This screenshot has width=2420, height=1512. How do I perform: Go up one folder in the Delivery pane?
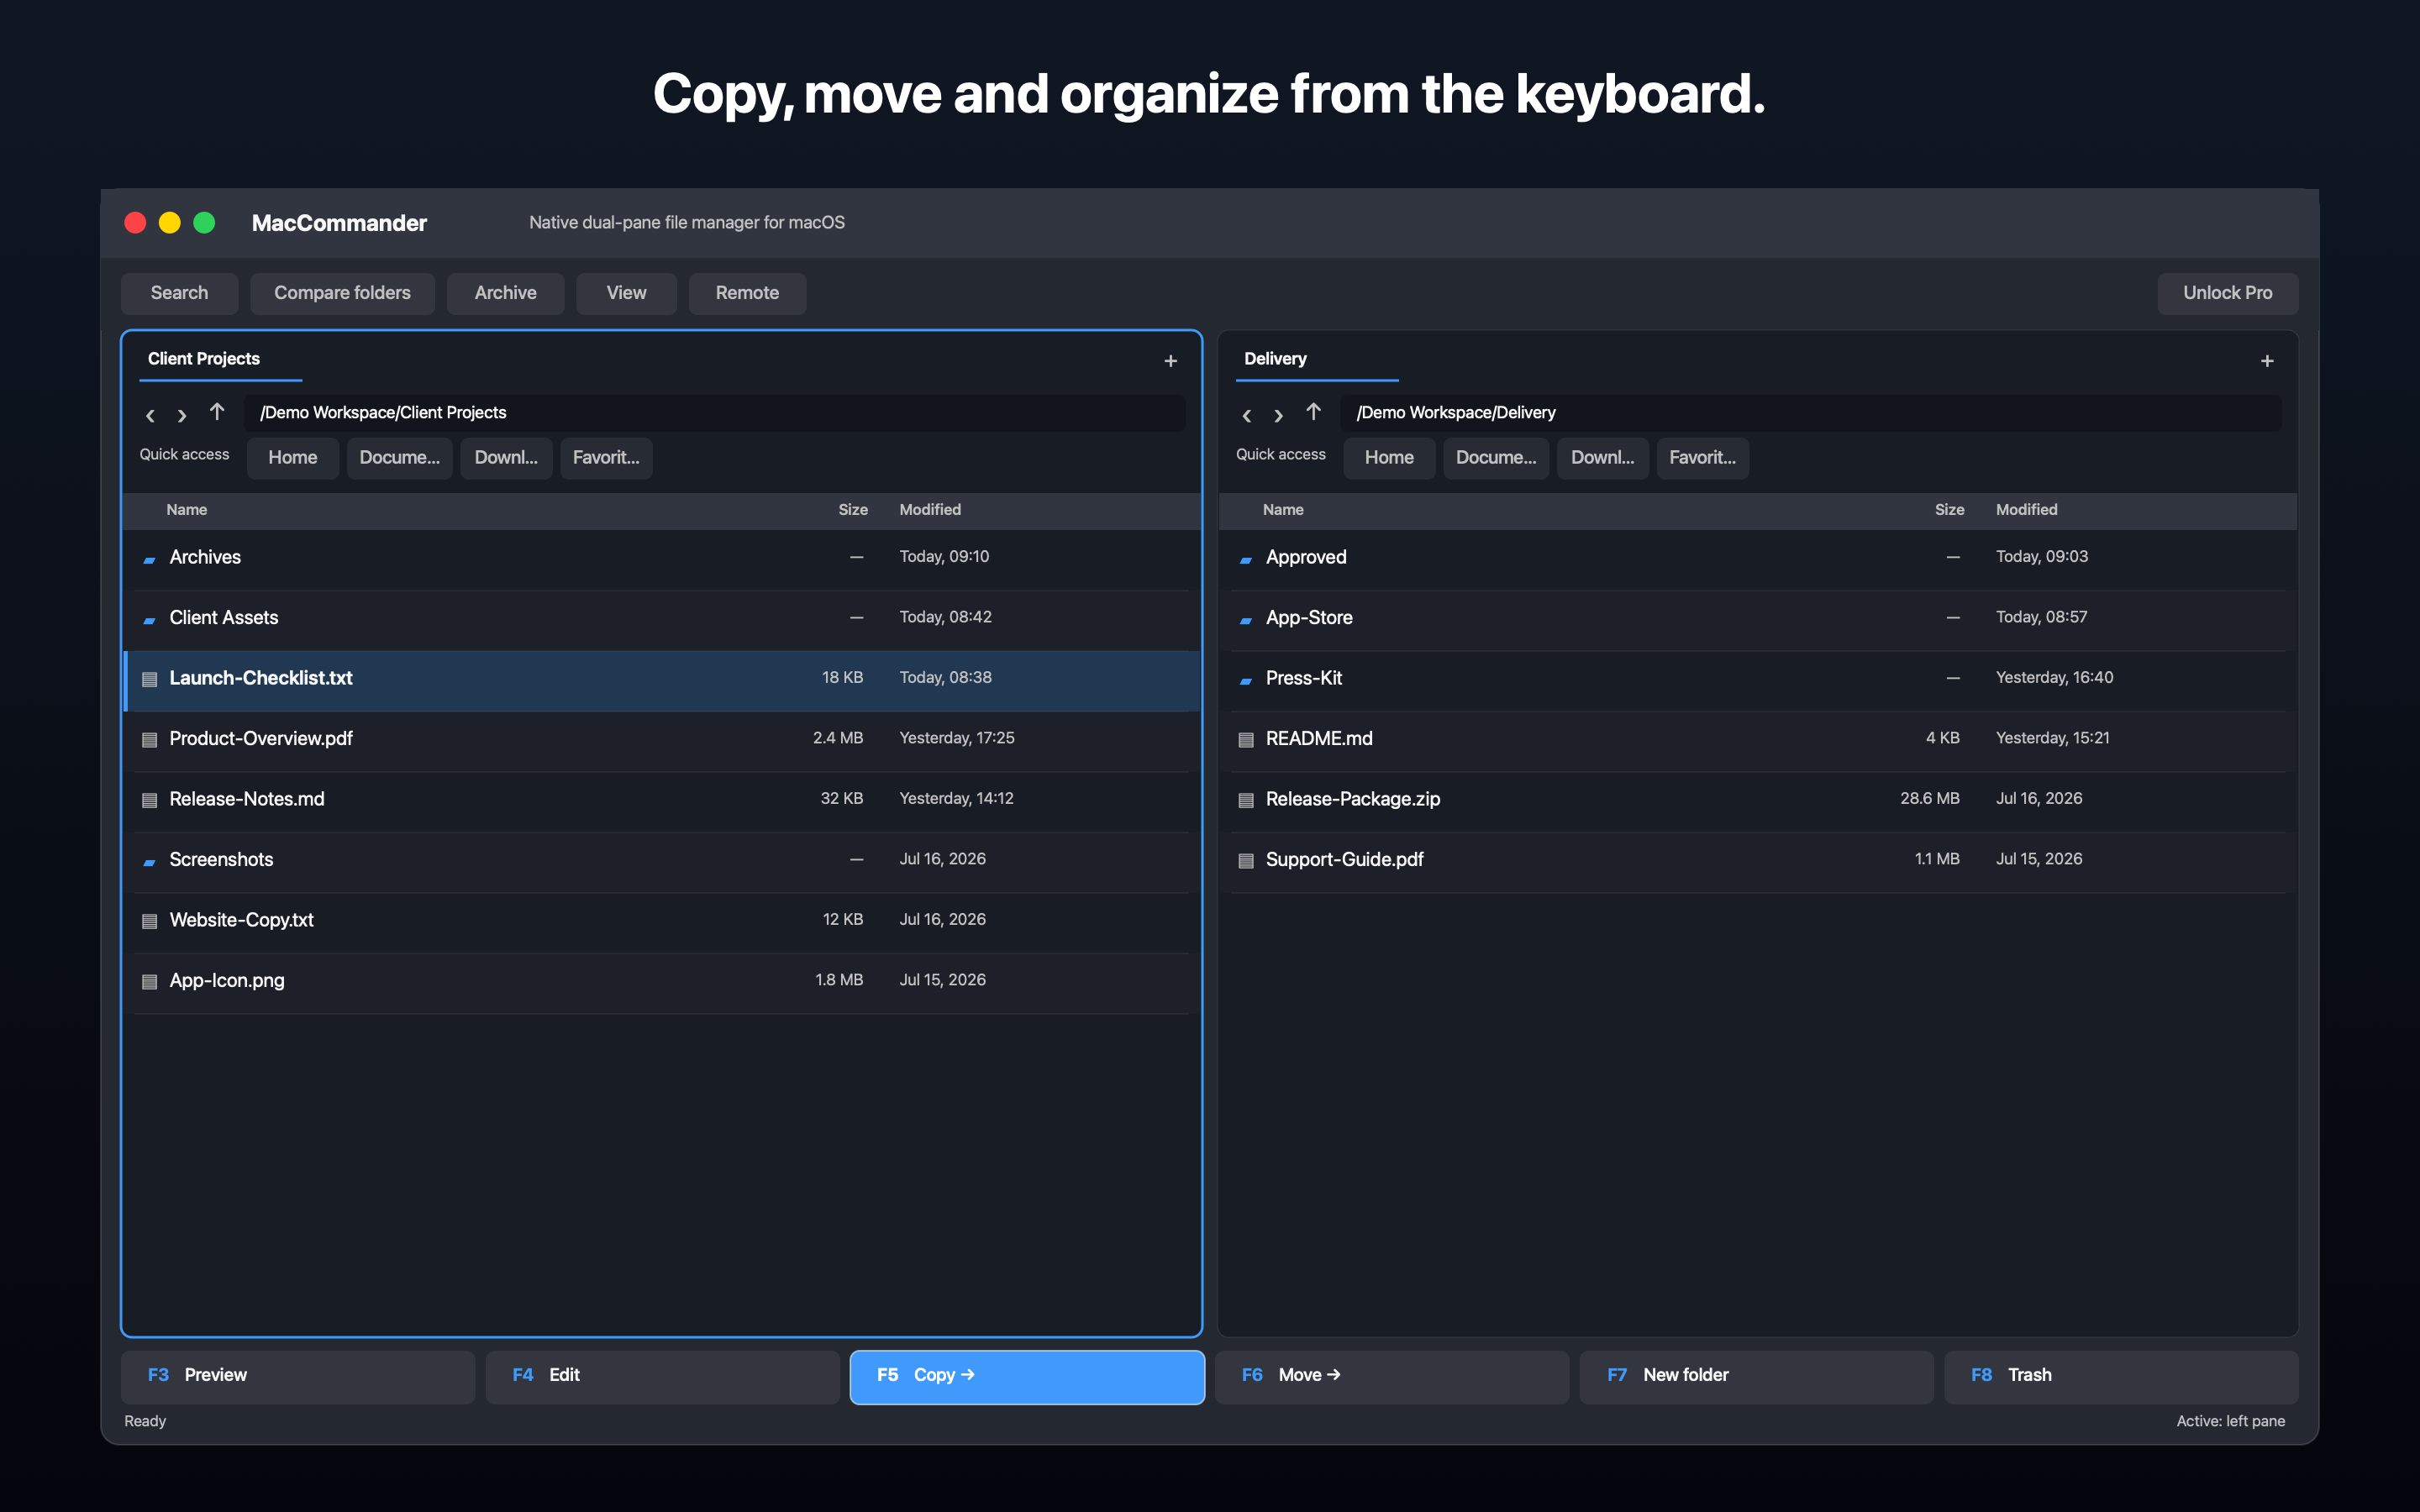pyautogui.click(x=1313, y=413)
